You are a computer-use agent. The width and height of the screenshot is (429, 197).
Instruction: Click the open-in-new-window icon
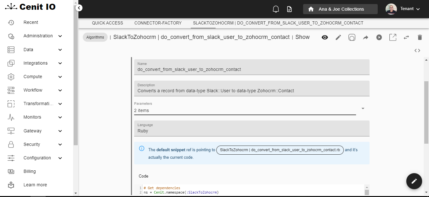pyautogui.click(x=392, y=37)
